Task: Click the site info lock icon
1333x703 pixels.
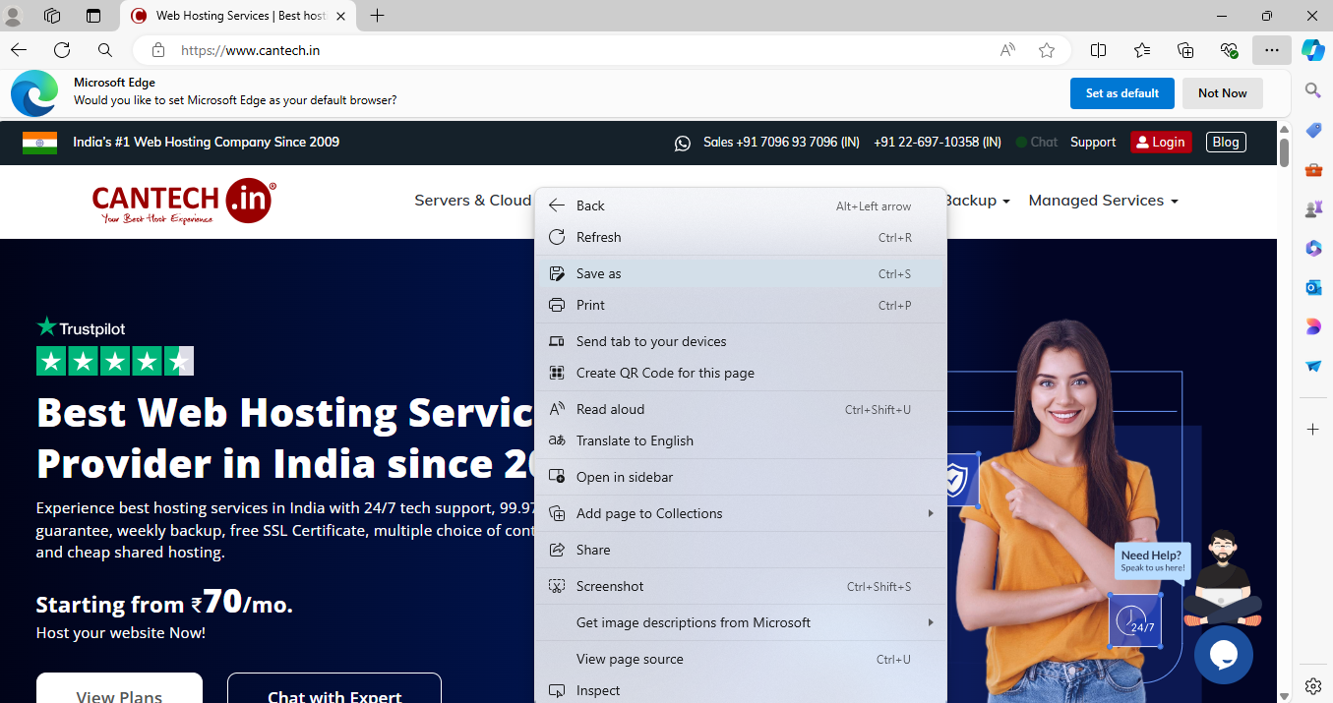Action: click(x=158, y=50)
